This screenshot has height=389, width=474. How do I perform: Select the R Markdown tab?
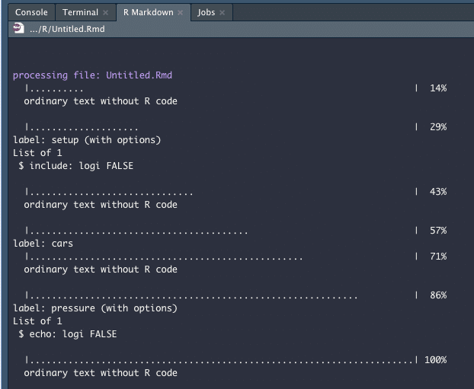(x=148, y=12)
